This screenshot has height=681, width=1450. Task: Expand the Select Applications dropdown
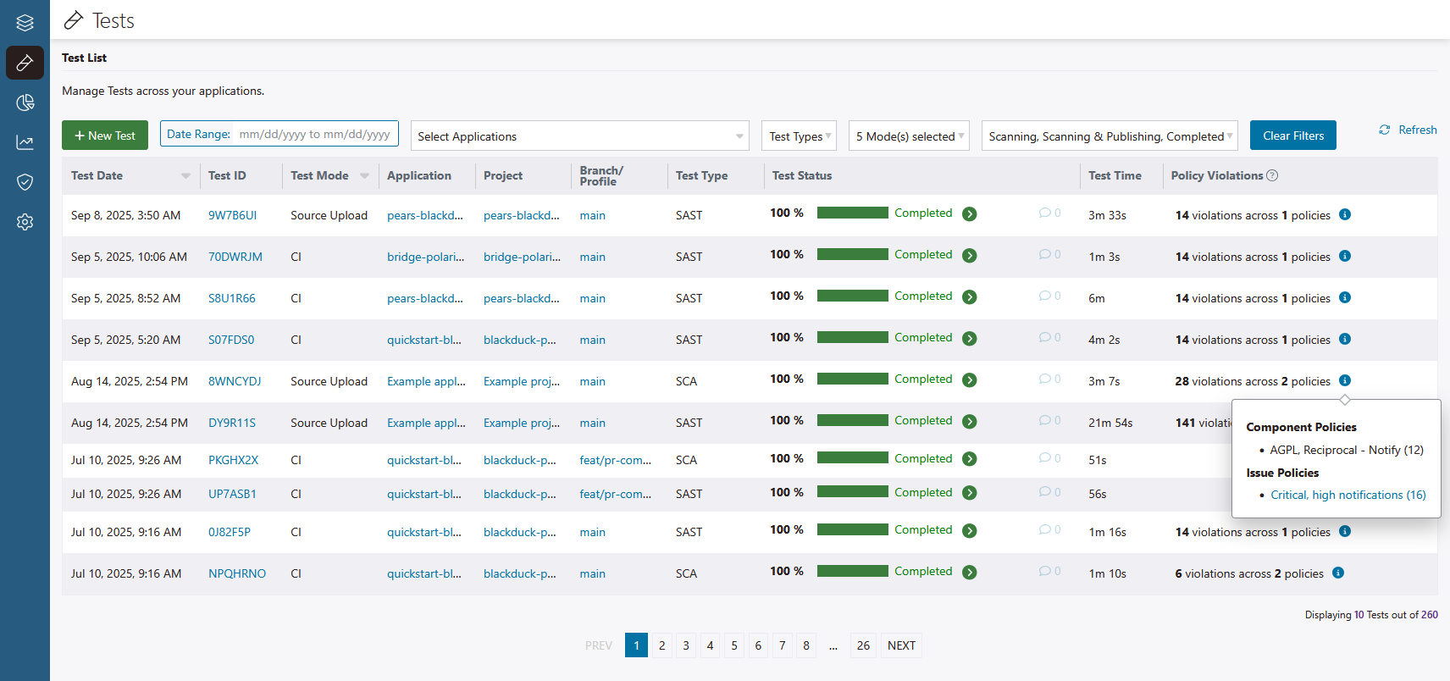point(579,136)
